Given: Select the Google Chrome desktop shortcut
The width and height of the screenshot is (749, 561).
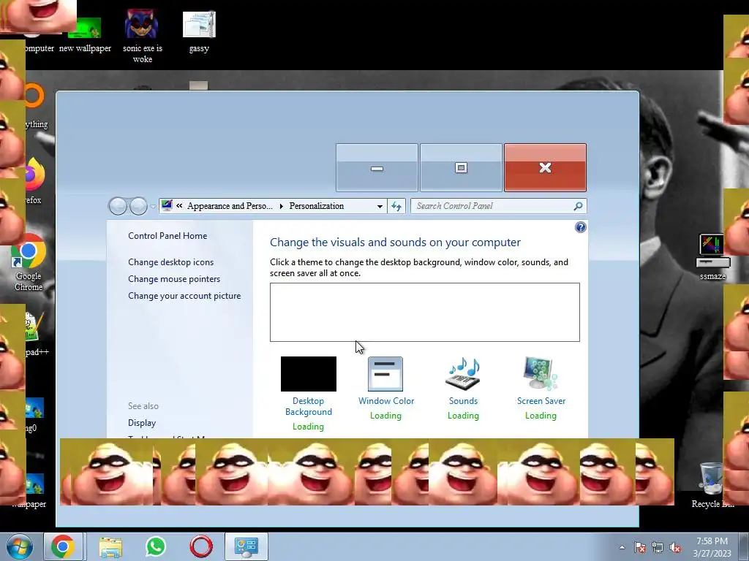Looking at the screenshot, I should tap(29, 263).
